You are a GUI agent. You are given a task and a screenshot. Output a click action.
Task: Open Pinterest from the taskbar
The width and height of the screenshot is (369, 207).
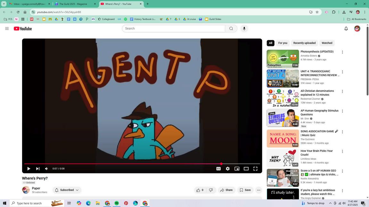[126, 203]
